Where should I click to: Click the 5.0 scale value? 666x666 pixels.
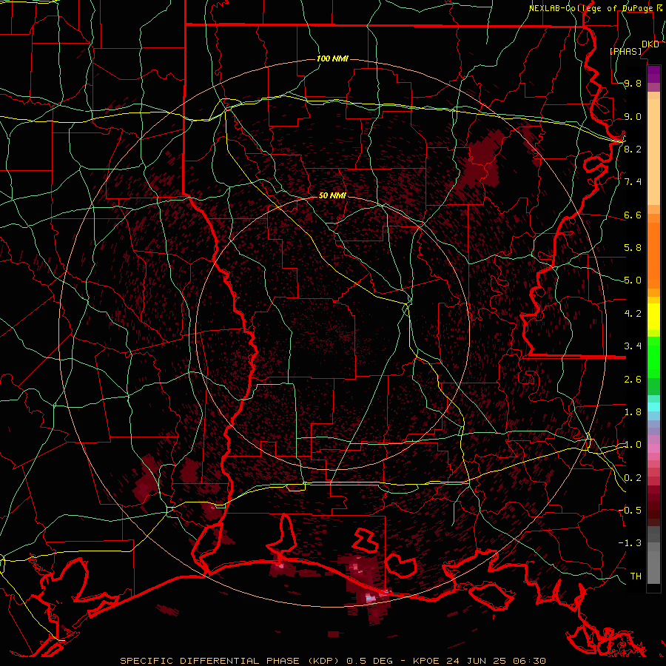(x=633, y=280)
